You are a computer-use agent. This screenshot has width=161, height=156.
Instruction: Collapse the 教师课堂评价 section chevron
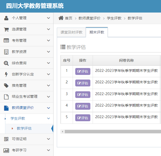coord(48,108)
